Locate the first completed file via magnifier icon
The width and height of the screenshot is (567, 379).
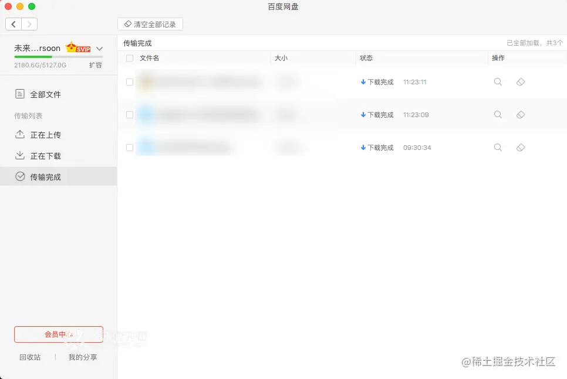(498, 82)
